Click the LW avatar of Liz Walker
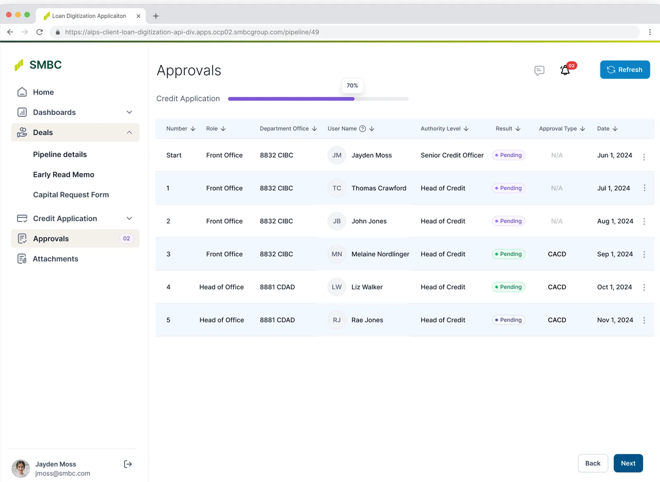The height and width of the screenshot is (482, 660). [x=337, y=287]
